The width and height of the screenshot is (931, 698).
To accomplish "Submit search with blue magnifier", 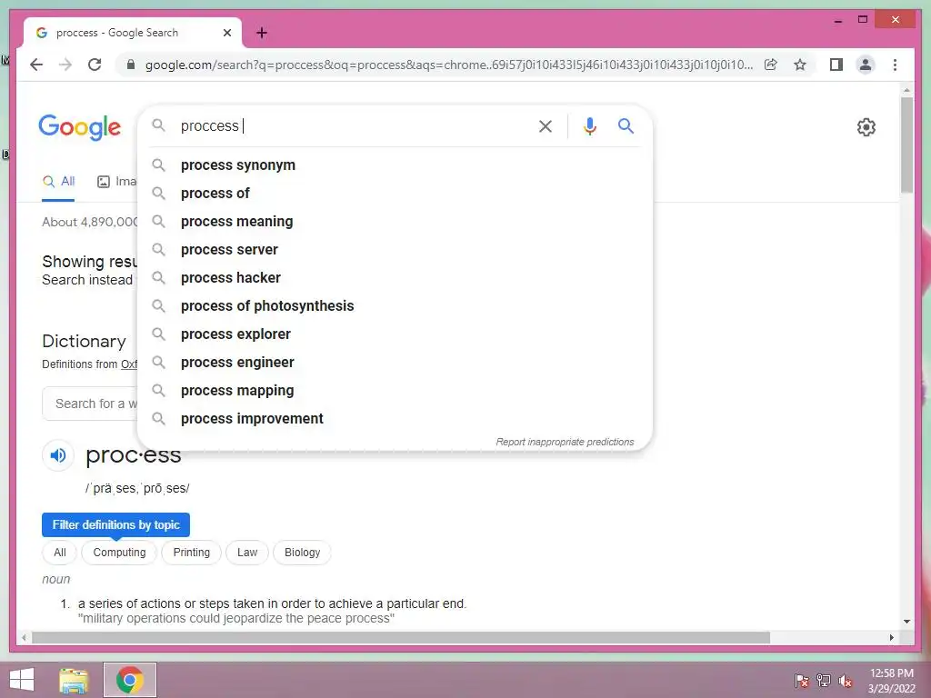I will pyautogui.click(x=626, y=125).
